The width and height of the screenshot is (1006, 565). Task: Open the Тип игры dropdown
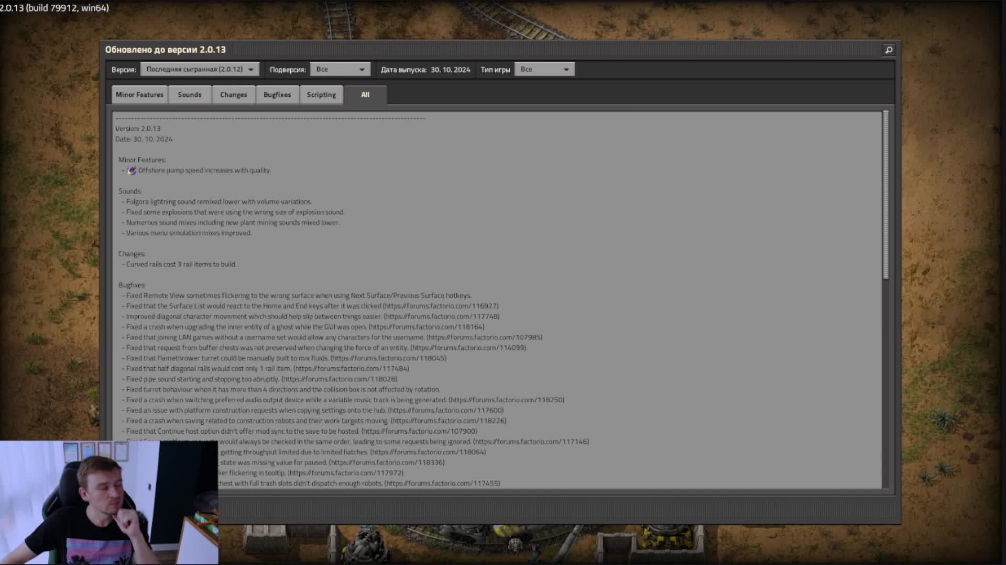pyautogui.click(x=544, y=69)
